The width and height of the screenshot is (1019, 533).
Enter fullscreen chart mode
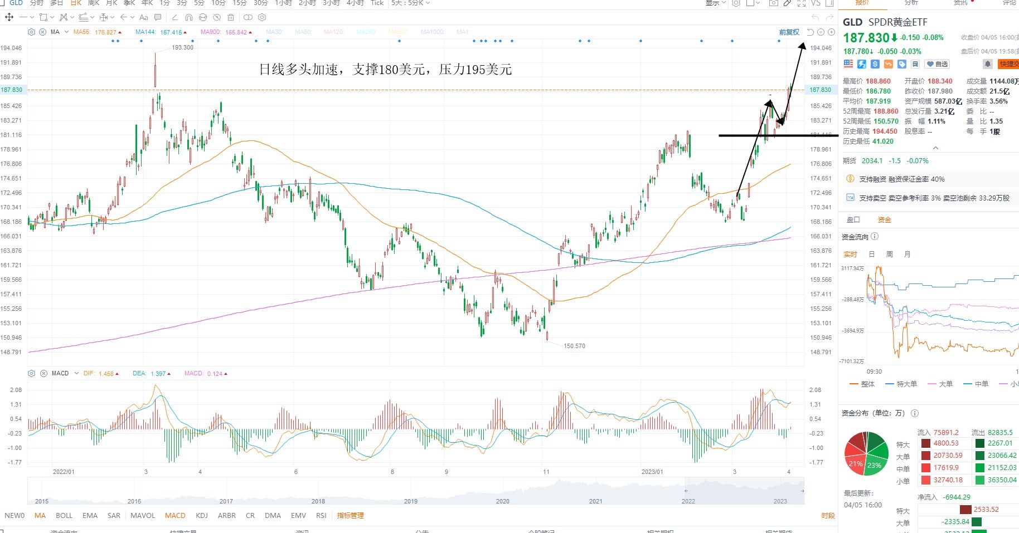pos(802,3)
